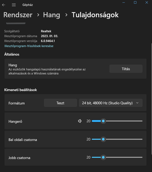Navigate to the Rendszer breadcrumb
This screenshot has width=152, height=172.
point(18,15)
